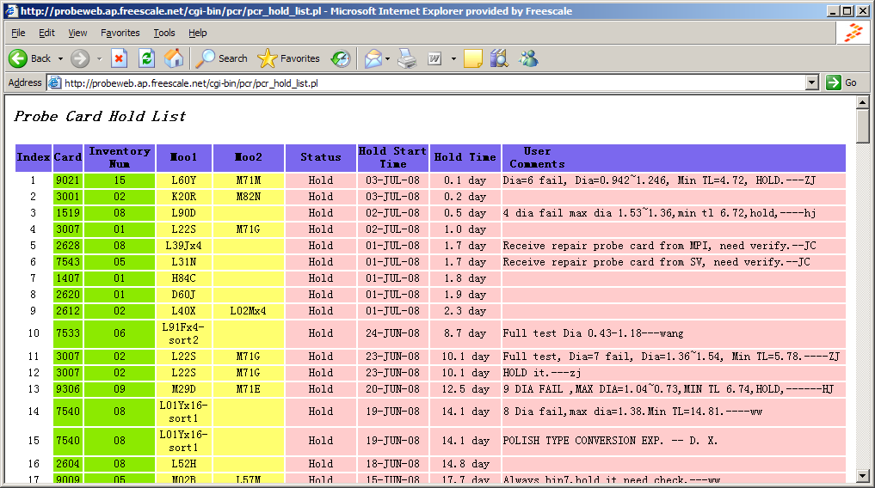This screenshot has height=488, width=875.
Task: Click the Print icon
Action: (407, 58)
